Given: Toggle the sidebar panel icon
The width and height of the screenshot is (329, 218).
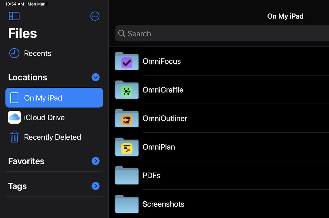Looking at the screenshot, I should tap(14, 16).
